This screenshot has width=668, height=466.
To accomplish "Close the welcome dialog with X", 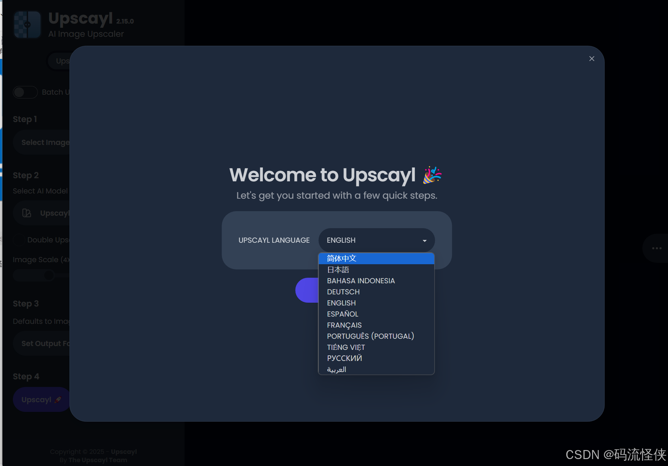I will [x=592, y=59].
